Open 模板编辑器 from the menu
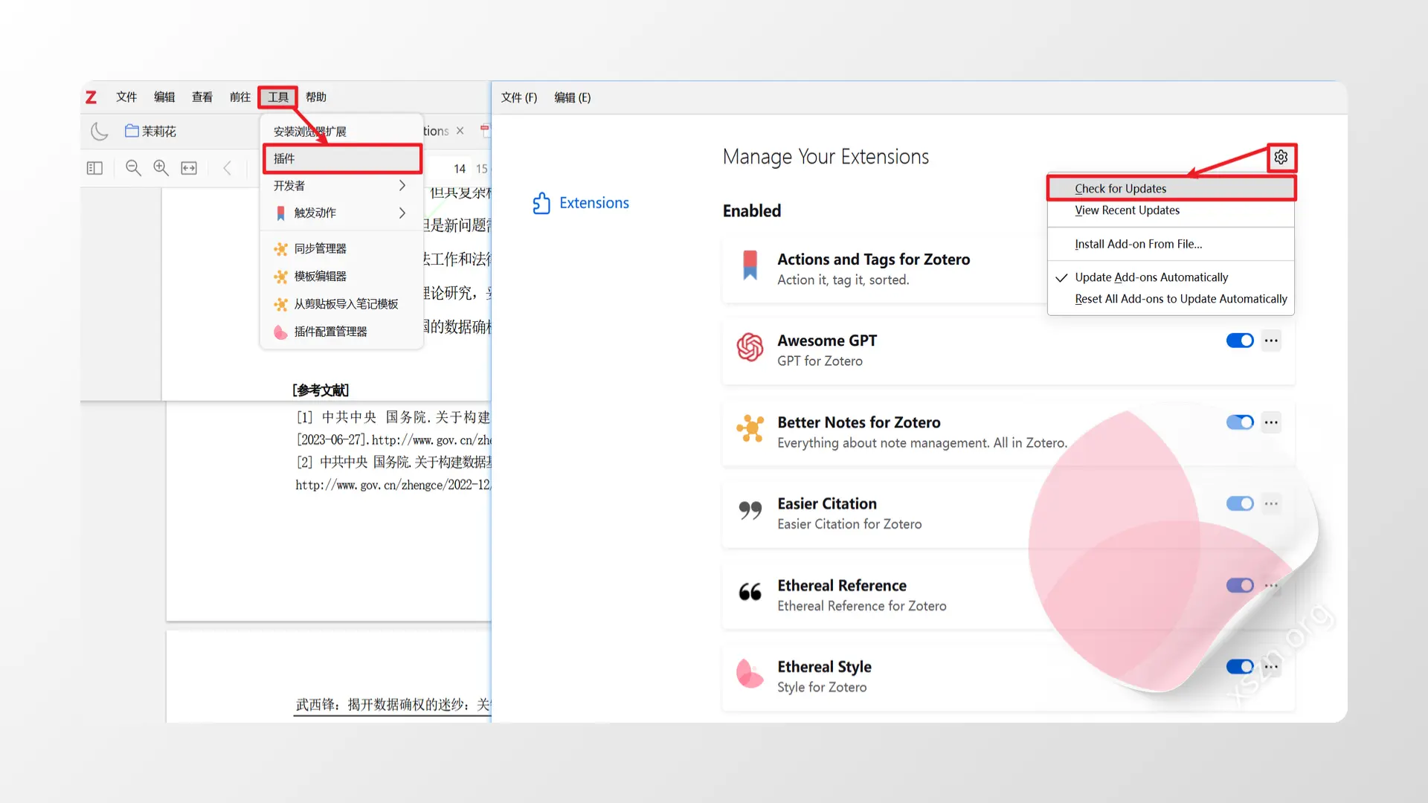 pyautogui.click(x=341, y=276)
